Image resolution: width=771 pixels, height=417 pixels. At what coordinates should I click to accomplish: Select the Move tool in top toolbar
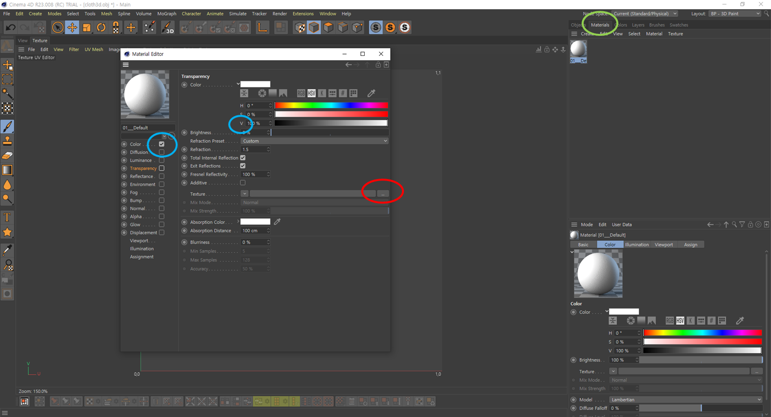[72, 27]
